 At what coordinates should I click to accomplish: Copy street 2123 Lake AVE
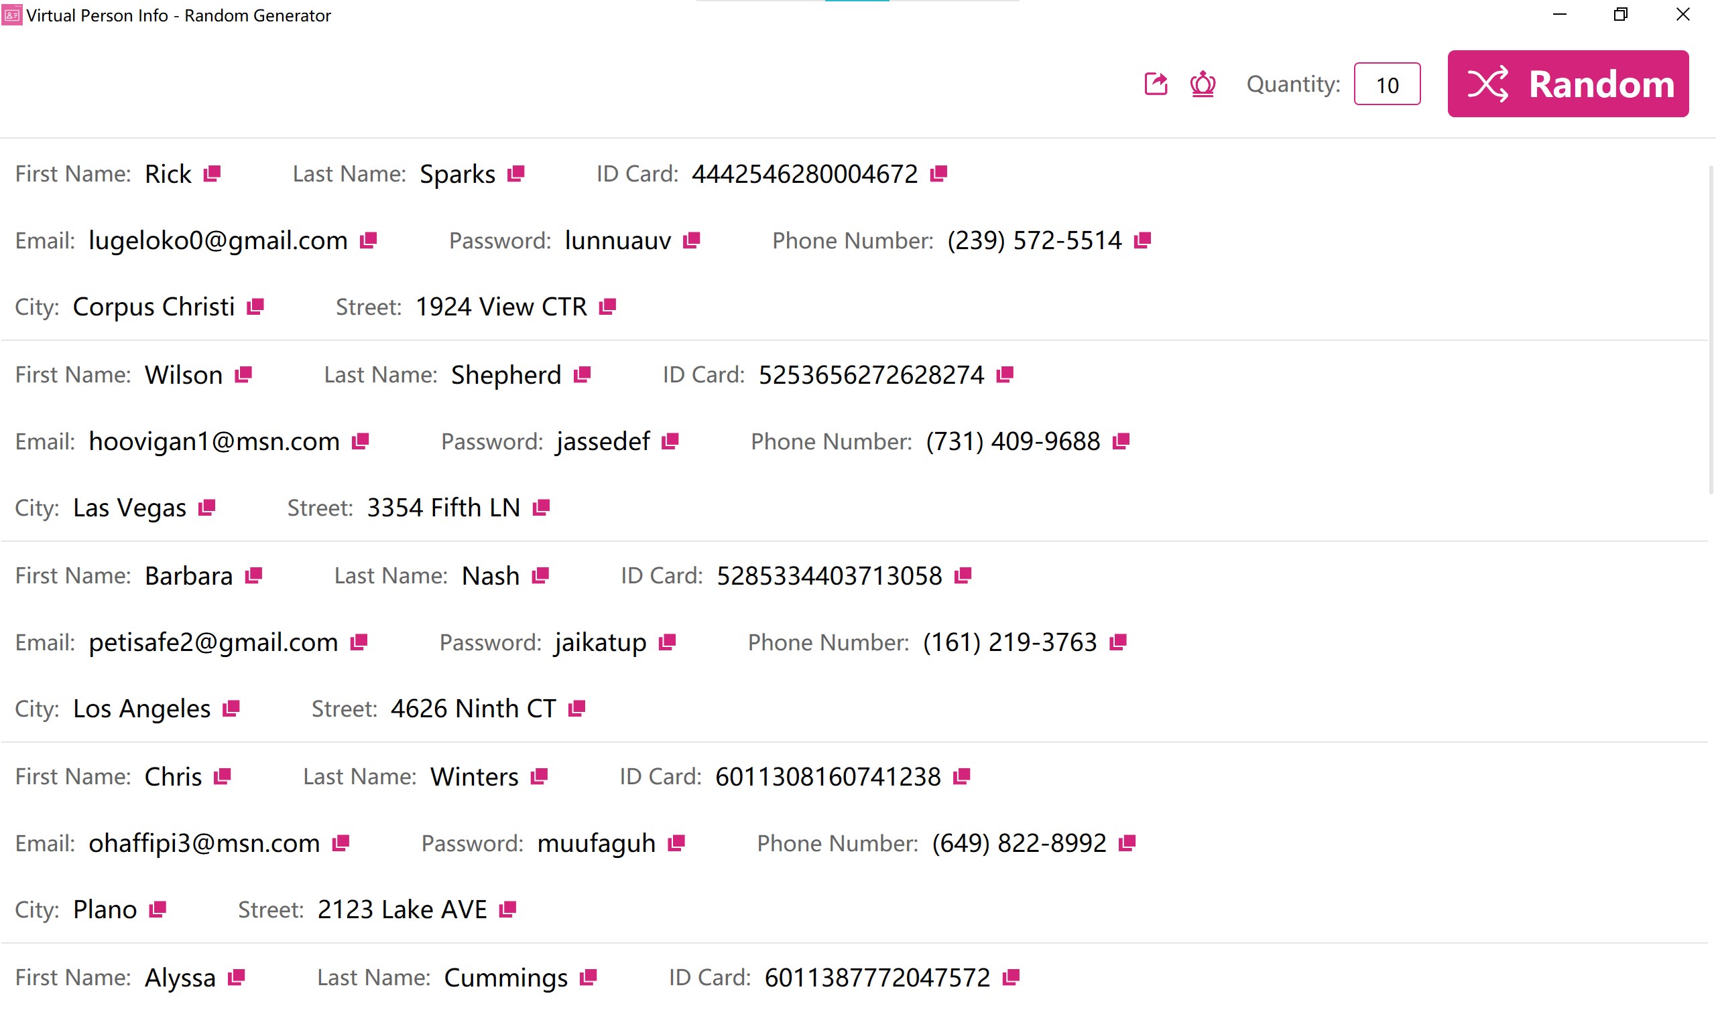(x=507, y=909)
